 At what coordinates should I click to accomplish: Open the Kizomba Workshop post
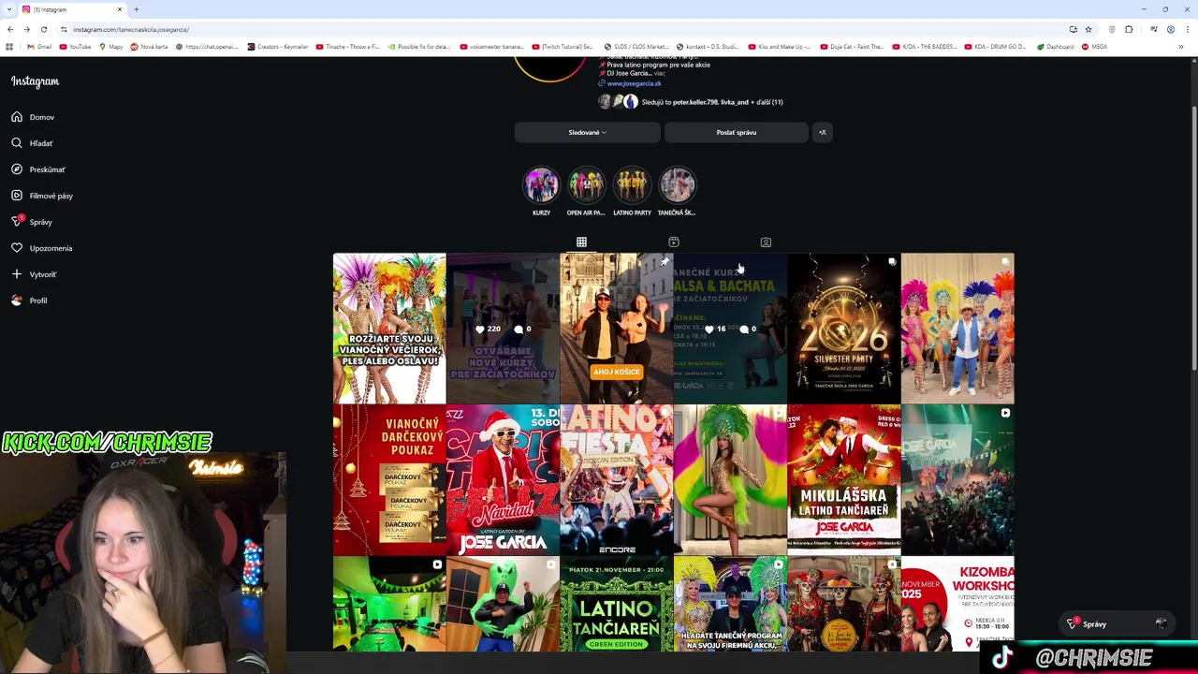click(x=957, y=604)
